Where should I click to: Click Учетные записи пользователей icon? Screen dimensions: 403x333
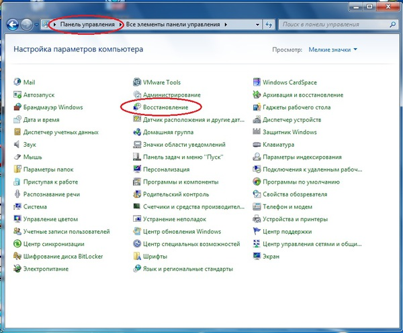(x=17, y=231)
